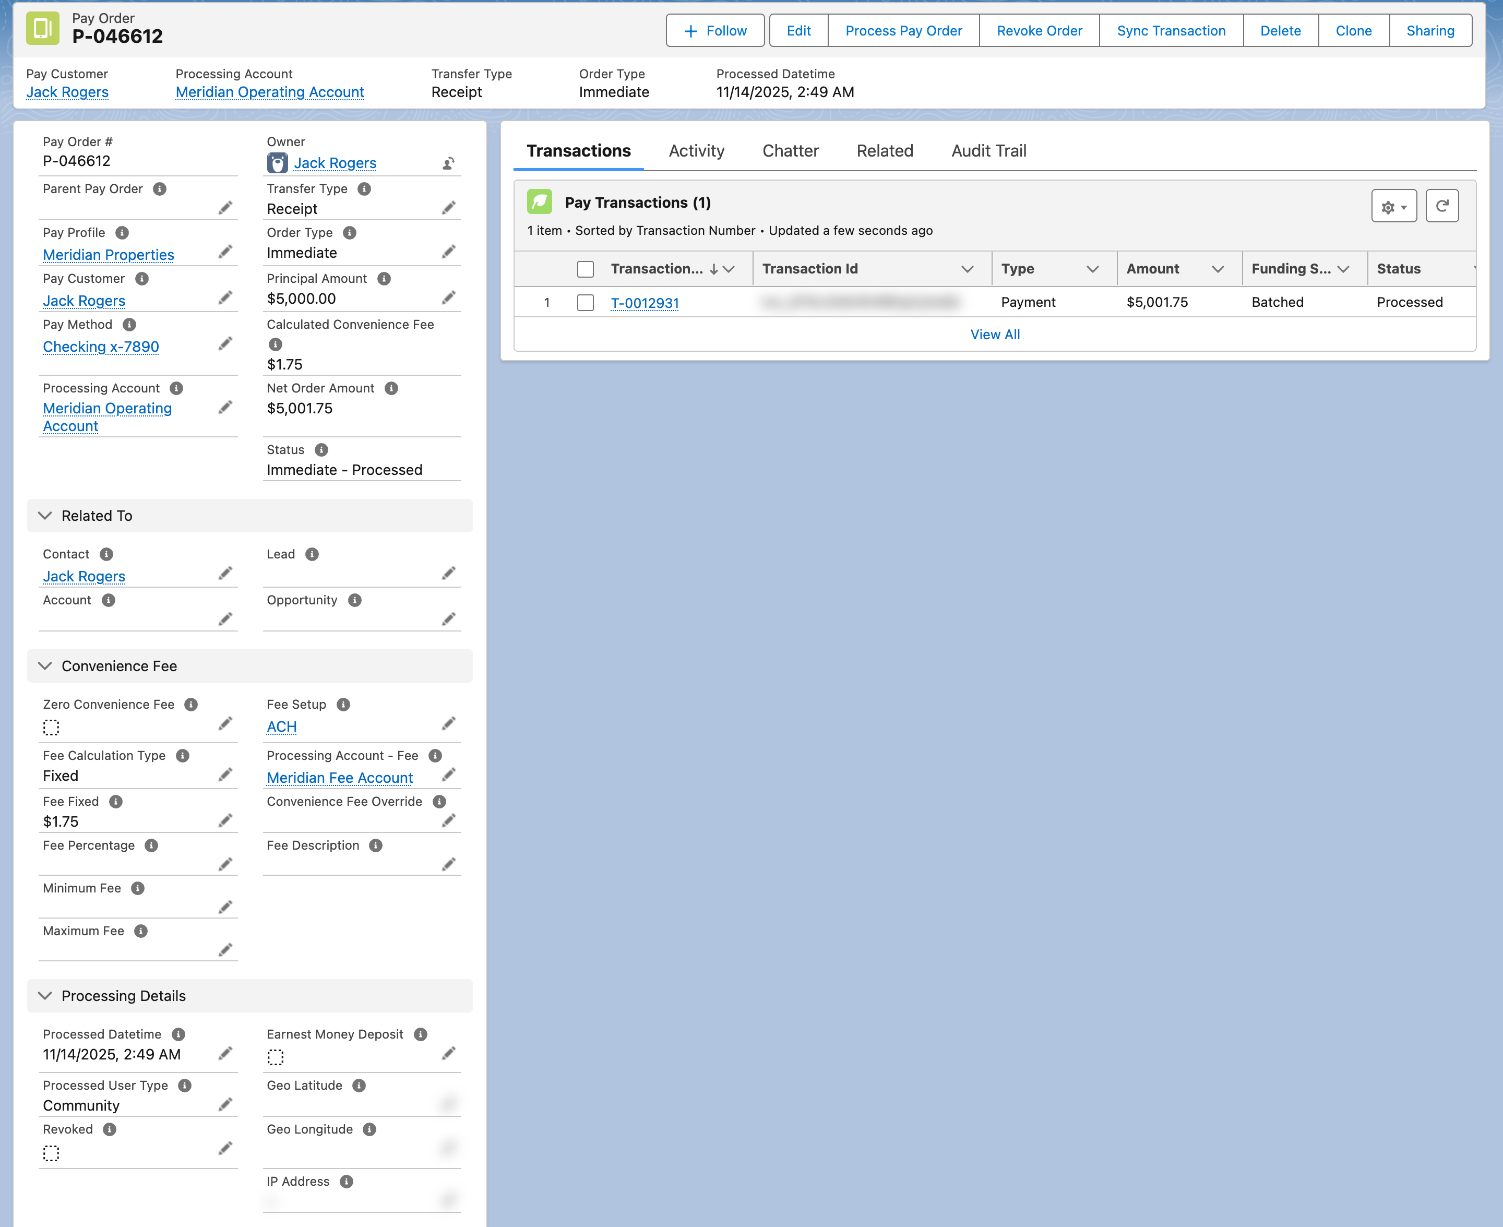Click the Process Pay Order button
Viewport: 1503px width, 1227px height.
point(903,30)
